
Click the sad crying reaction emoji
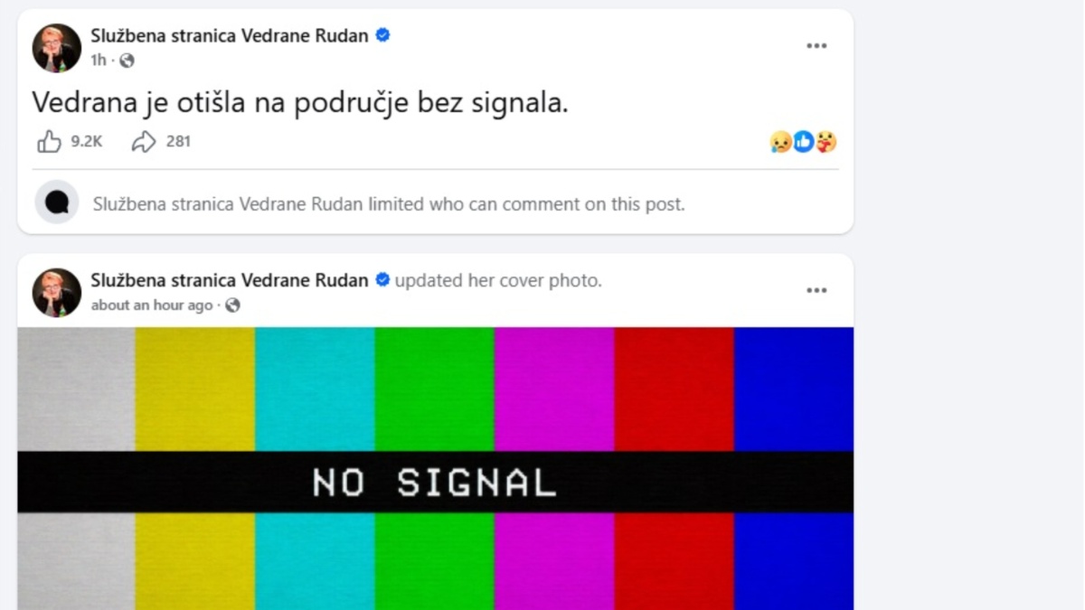click(x=780, y=142)
